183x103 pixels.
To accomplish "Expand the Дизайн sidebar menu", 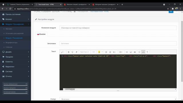I will (15, 52).
